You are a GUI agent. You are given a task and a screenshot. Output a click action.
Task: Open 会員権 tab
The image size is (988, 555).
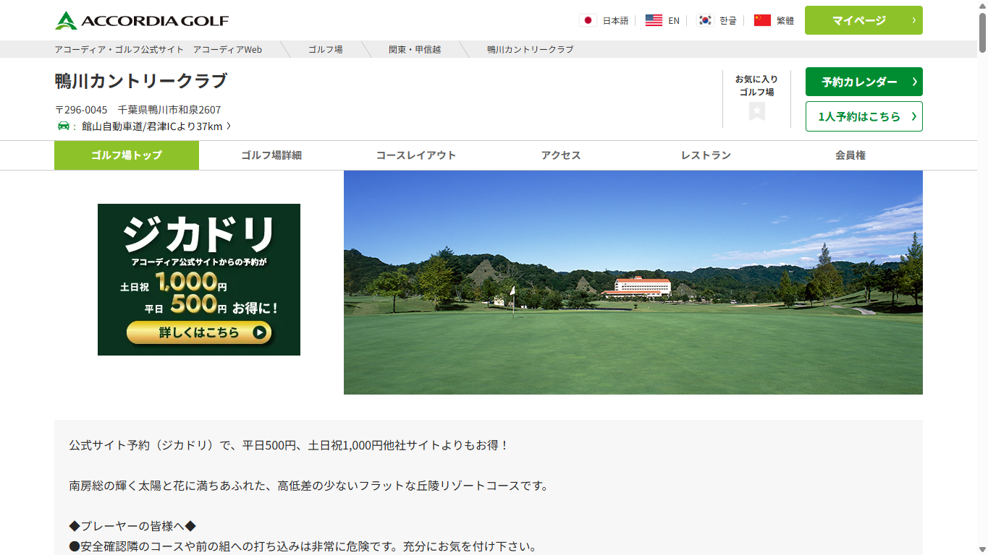point(850,155)
